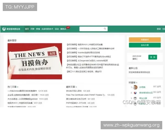Open Vcenter实战利用方式总结 article
165x132 pixels.
(83, 53)
